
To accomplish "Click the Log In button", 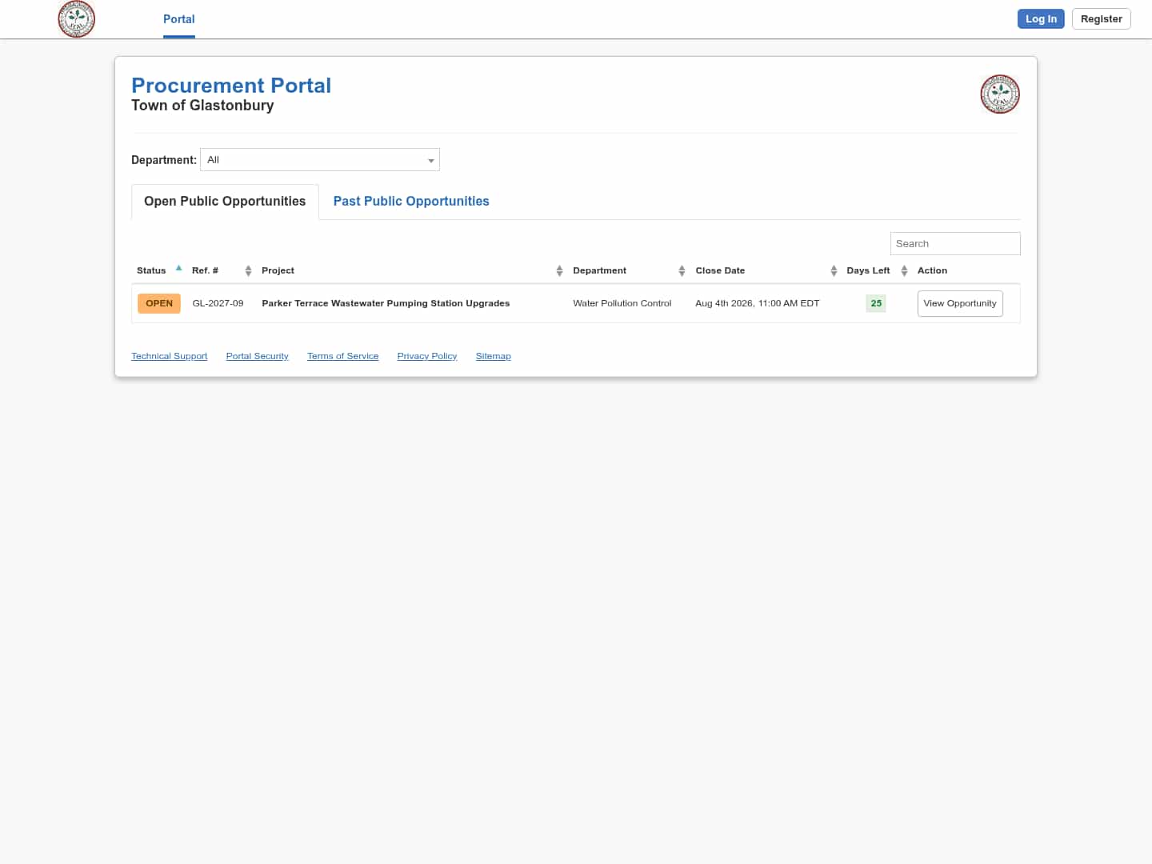I will tap(1041, 19).
